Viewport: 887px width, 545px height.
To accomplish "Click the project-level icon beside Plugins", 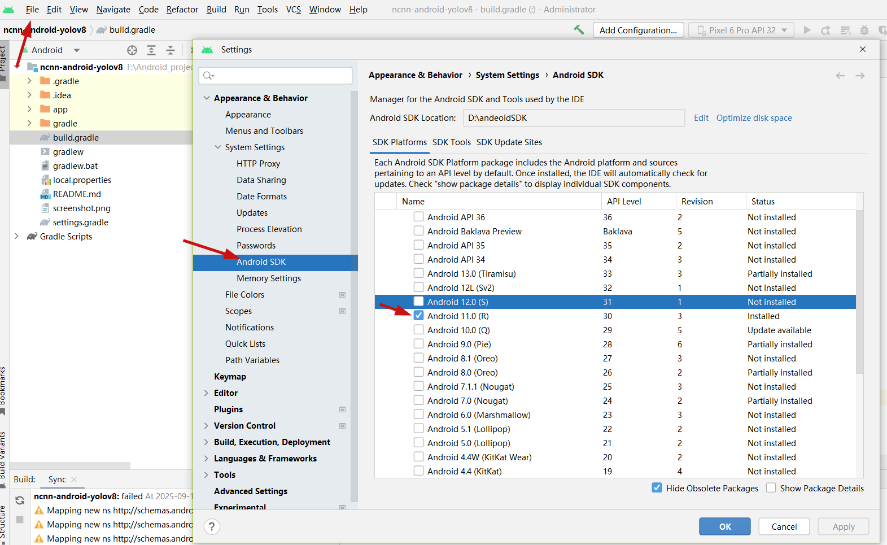I will 342,409.
